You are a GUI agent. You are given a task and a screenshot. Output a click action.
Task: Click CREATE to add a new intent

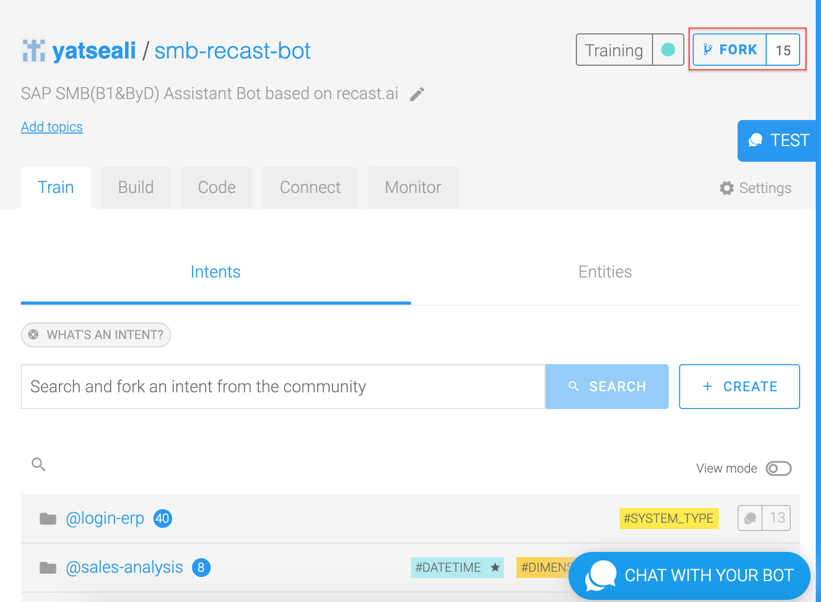[740, 387]
